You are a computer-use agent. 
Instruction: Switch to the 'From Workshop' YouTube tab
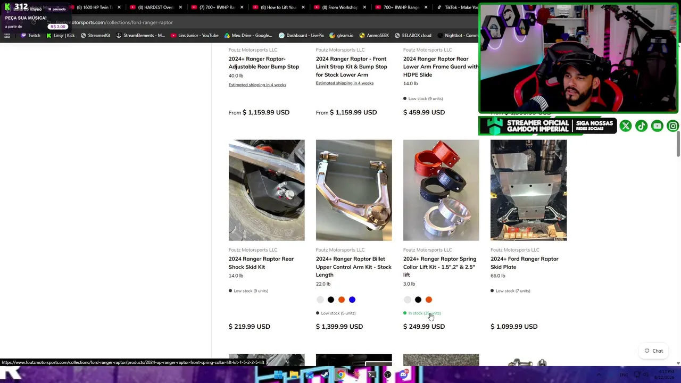[337, 7]
